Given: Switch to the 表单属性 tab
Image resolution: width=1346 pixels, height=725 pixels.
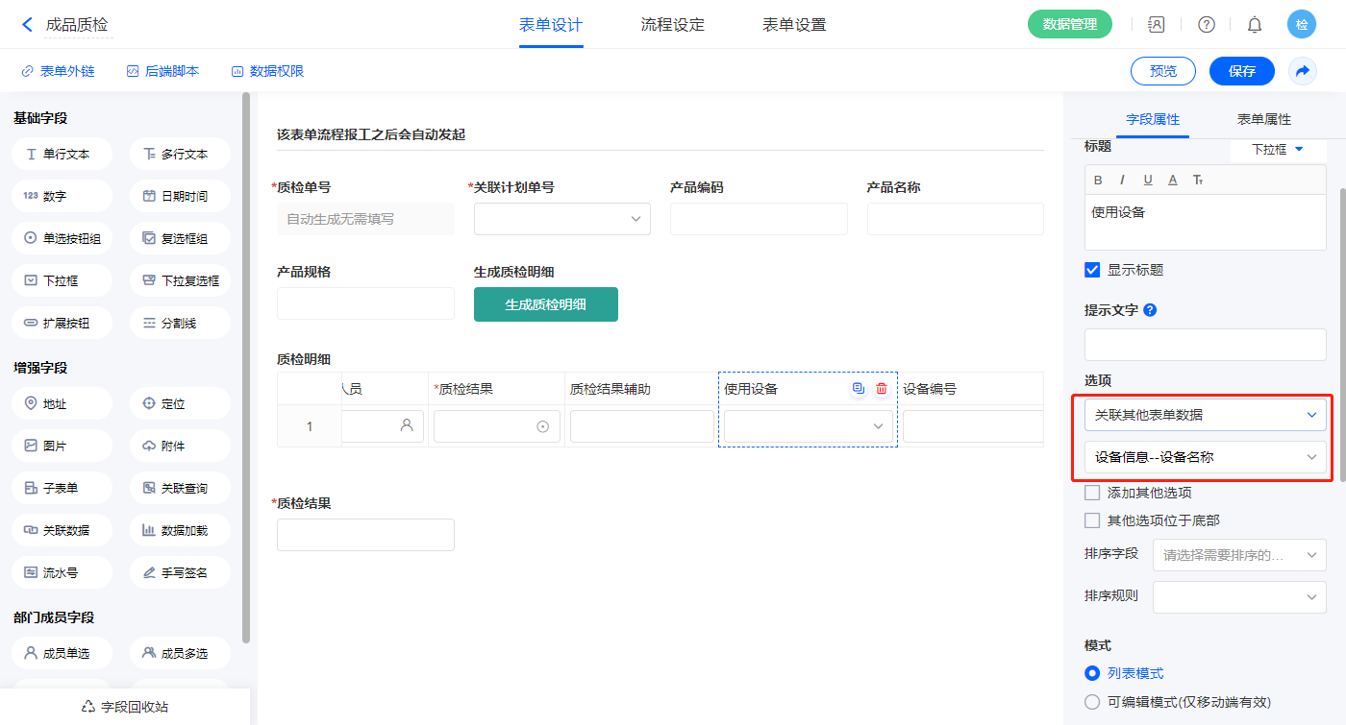Looking at the screenshot, I should (1263, 119).
